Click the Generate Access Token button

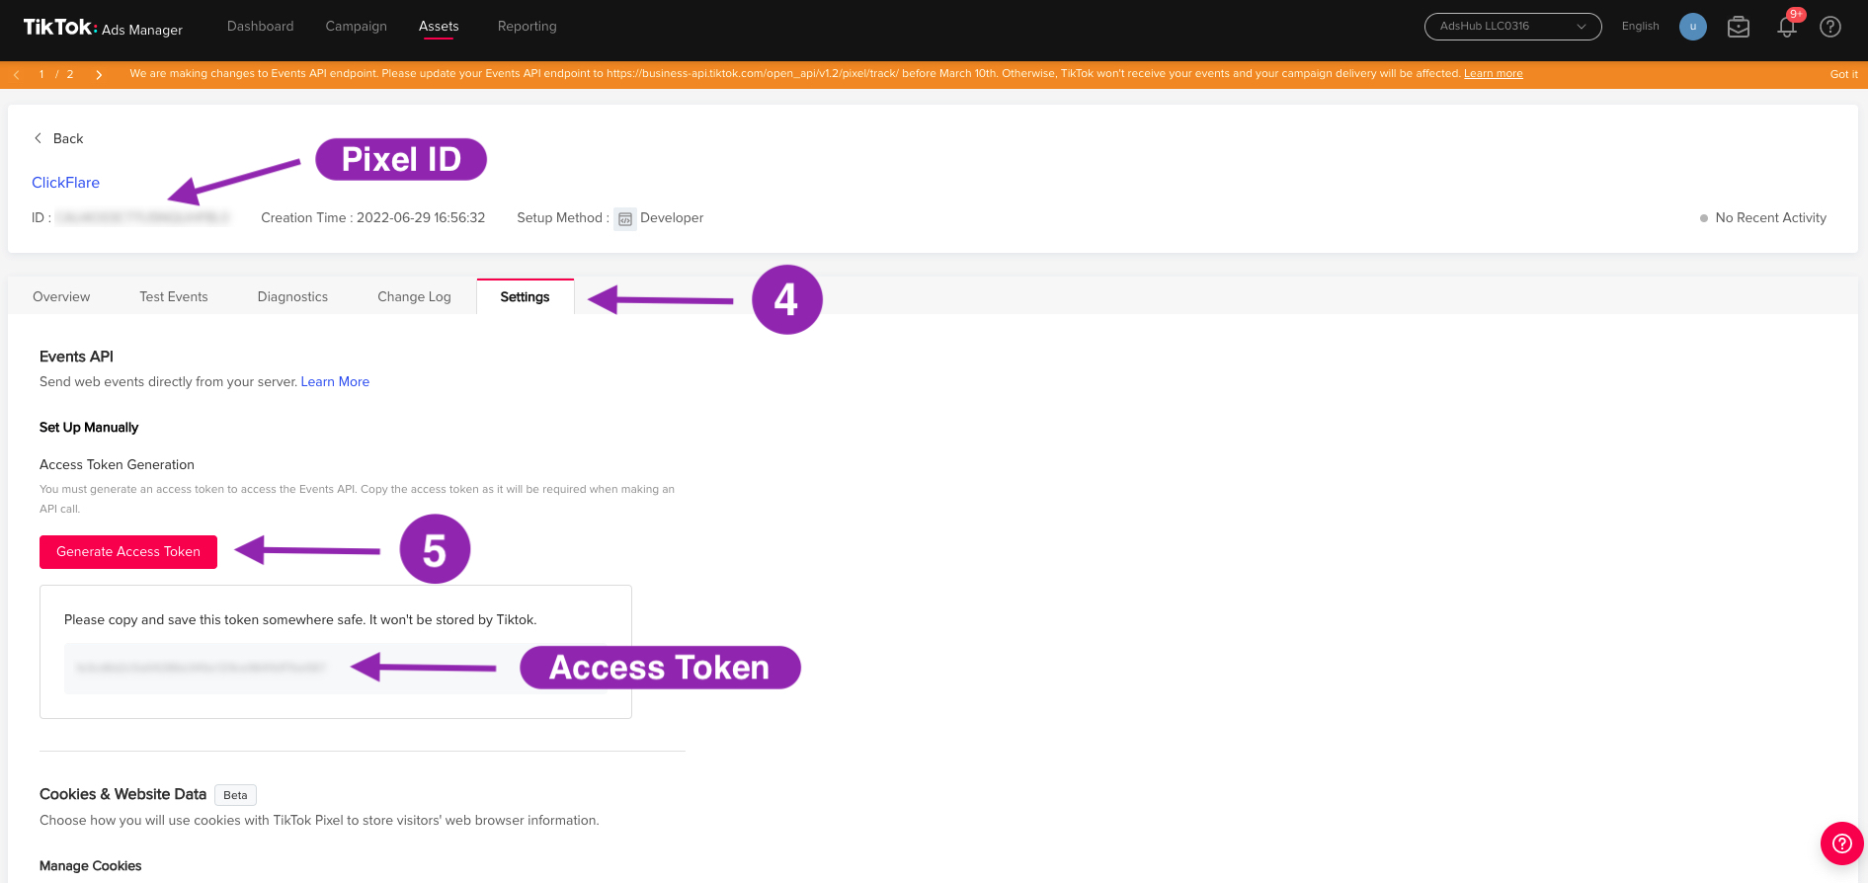pos(128,552)
